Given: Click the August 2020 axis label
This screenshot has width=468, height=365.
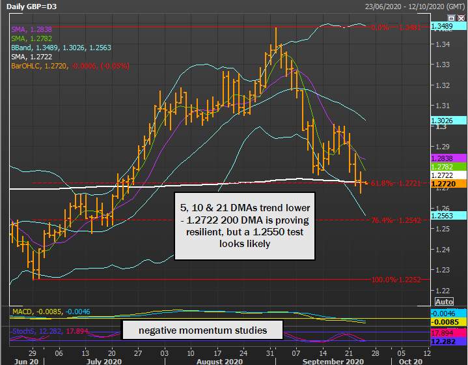Looking at the screenshot, I should pyautogui.click(x=219, y=361).
